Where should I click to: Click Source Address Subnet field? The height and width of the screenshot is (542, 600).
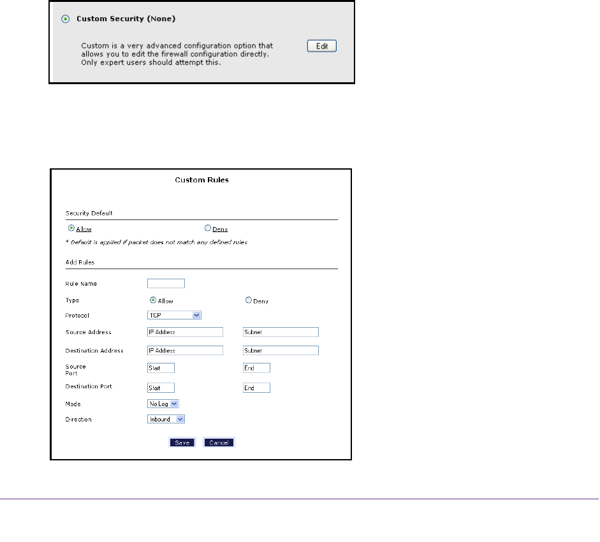coord(281,332)
